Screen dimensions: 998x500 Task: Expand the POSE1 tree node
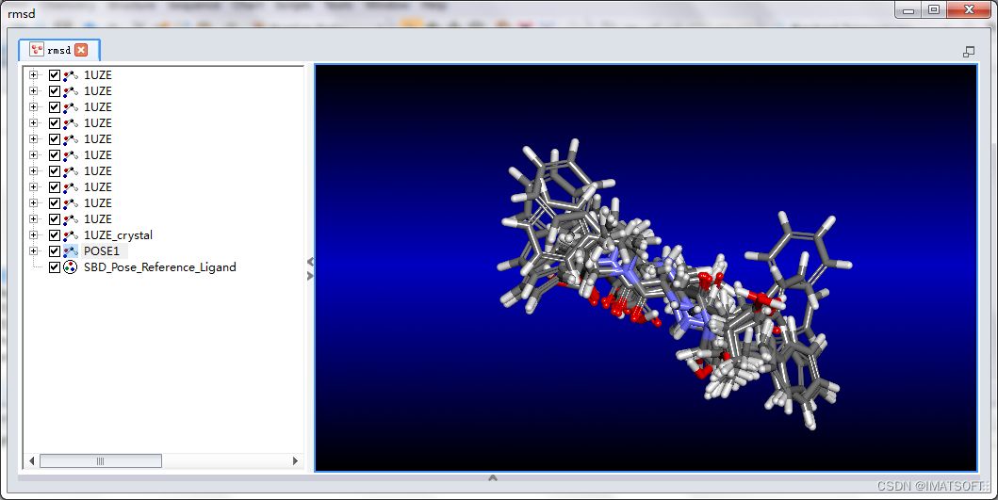coord(34,250)
